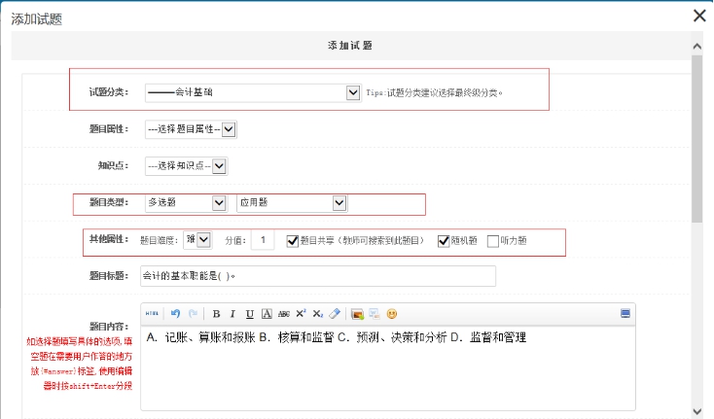Toggle 题目共享 checkbox
The width and height of the screenshot is (714, 419).
click(x=293, y=241)
